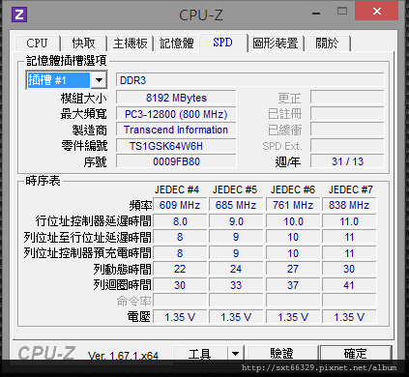Click the 行位址控制器延遲時間 row label

[x=94, y=221]
